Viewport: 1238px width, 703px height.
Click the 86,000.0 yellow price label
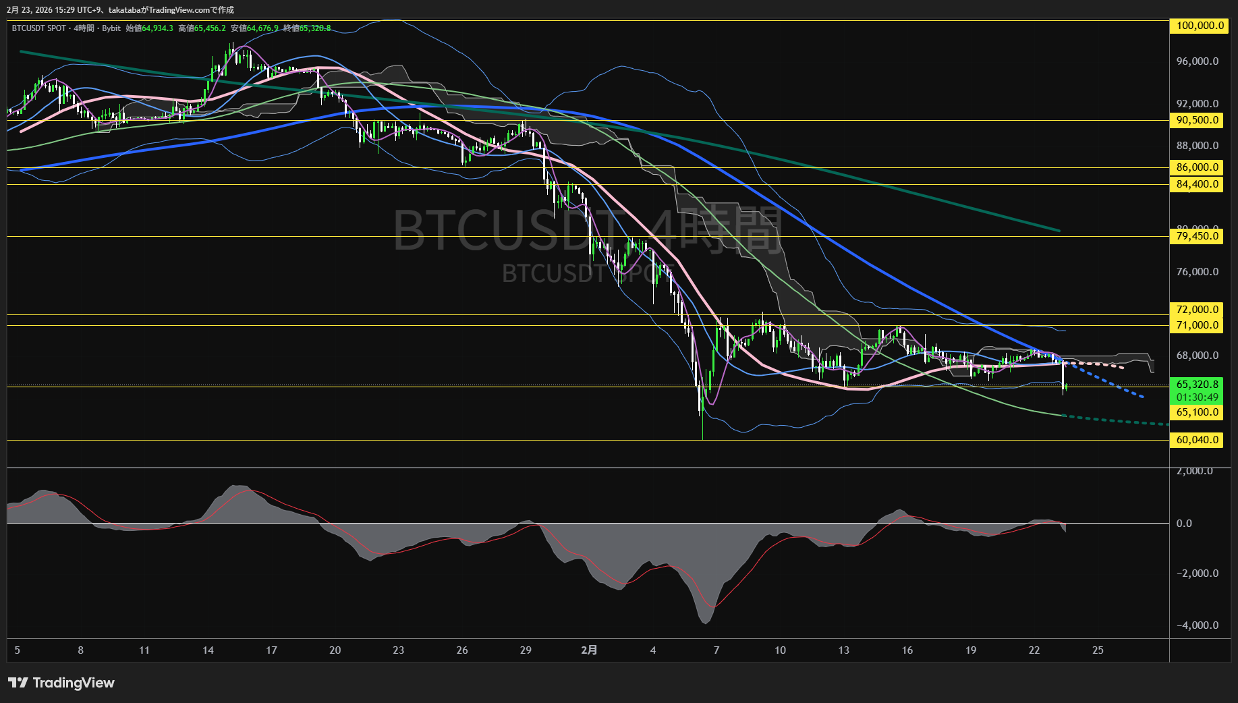point(1196,167)
